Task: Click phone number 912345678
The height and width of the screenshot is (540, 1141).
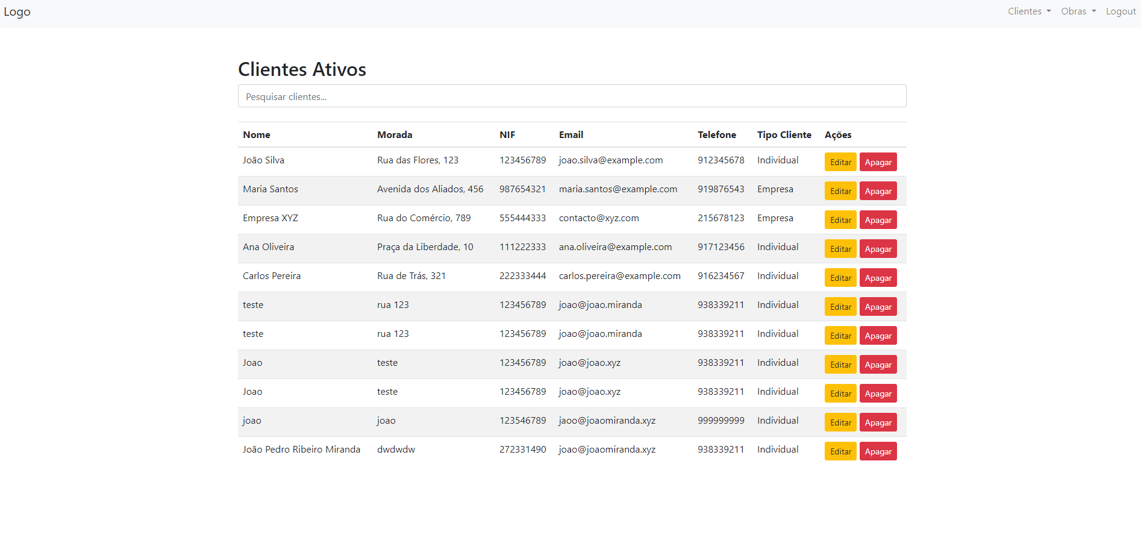Action: [x=721, y=160]
